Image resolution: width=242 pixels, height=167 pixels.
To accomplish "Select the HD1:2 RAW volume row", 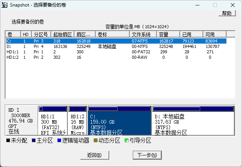I will click(77, 57).
